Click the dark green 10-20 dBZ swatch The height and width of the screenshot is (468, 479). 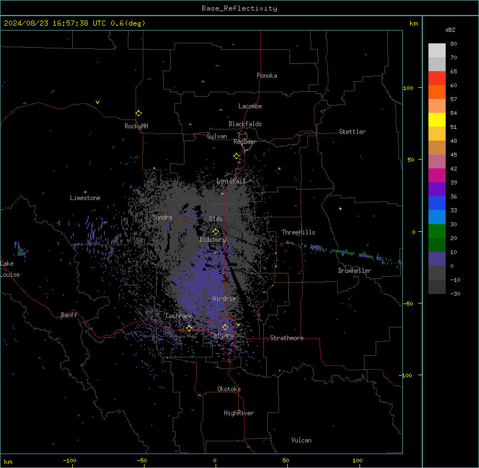point(437,245)
